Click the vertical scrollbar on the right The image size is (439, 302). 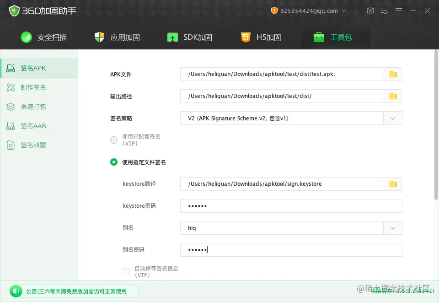point(436,125)
